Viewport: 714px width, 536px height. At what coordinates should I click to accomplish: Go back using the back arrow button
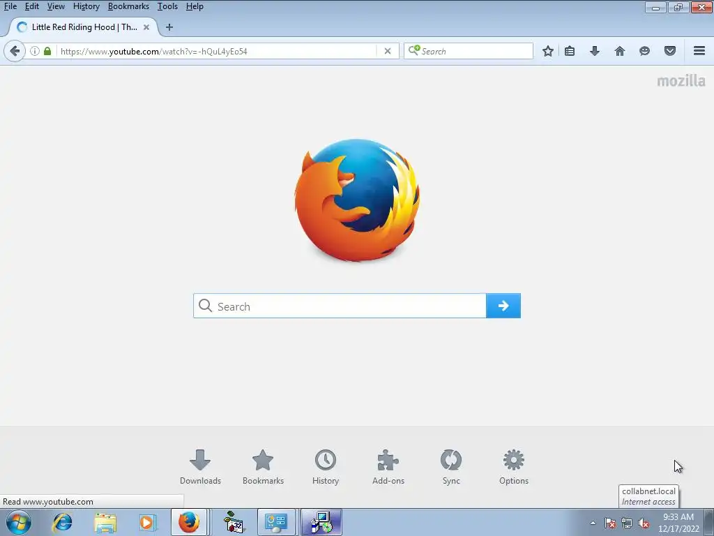[x=15, y=51]
